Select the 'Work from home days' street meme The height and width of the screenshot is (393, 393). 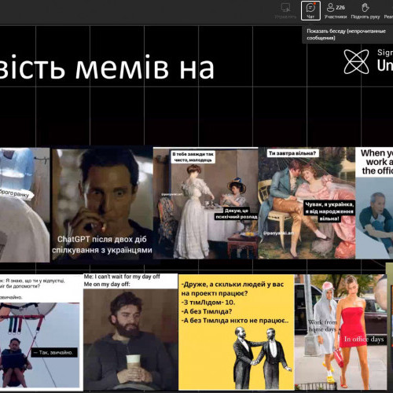pos(340,332)
